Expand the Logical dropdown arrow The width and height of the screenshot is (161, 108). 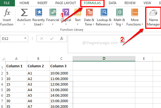66,24
